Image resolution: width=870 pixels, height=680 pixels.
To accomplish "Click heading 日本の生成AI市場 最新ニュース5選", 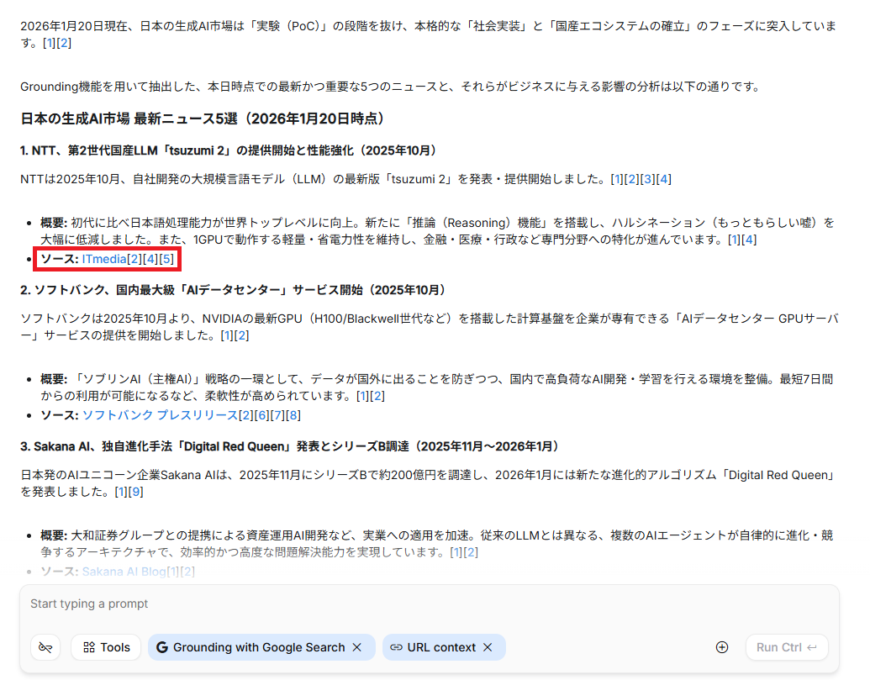I will [x=203, y=119].
